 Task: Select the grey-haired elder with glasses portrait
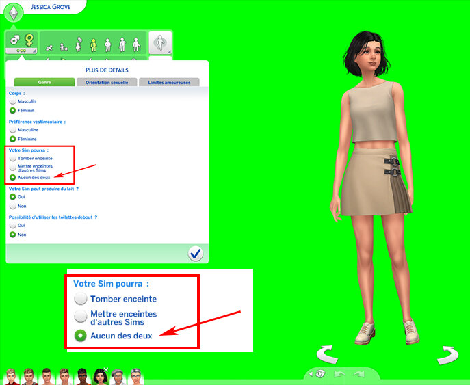(135, 376)
